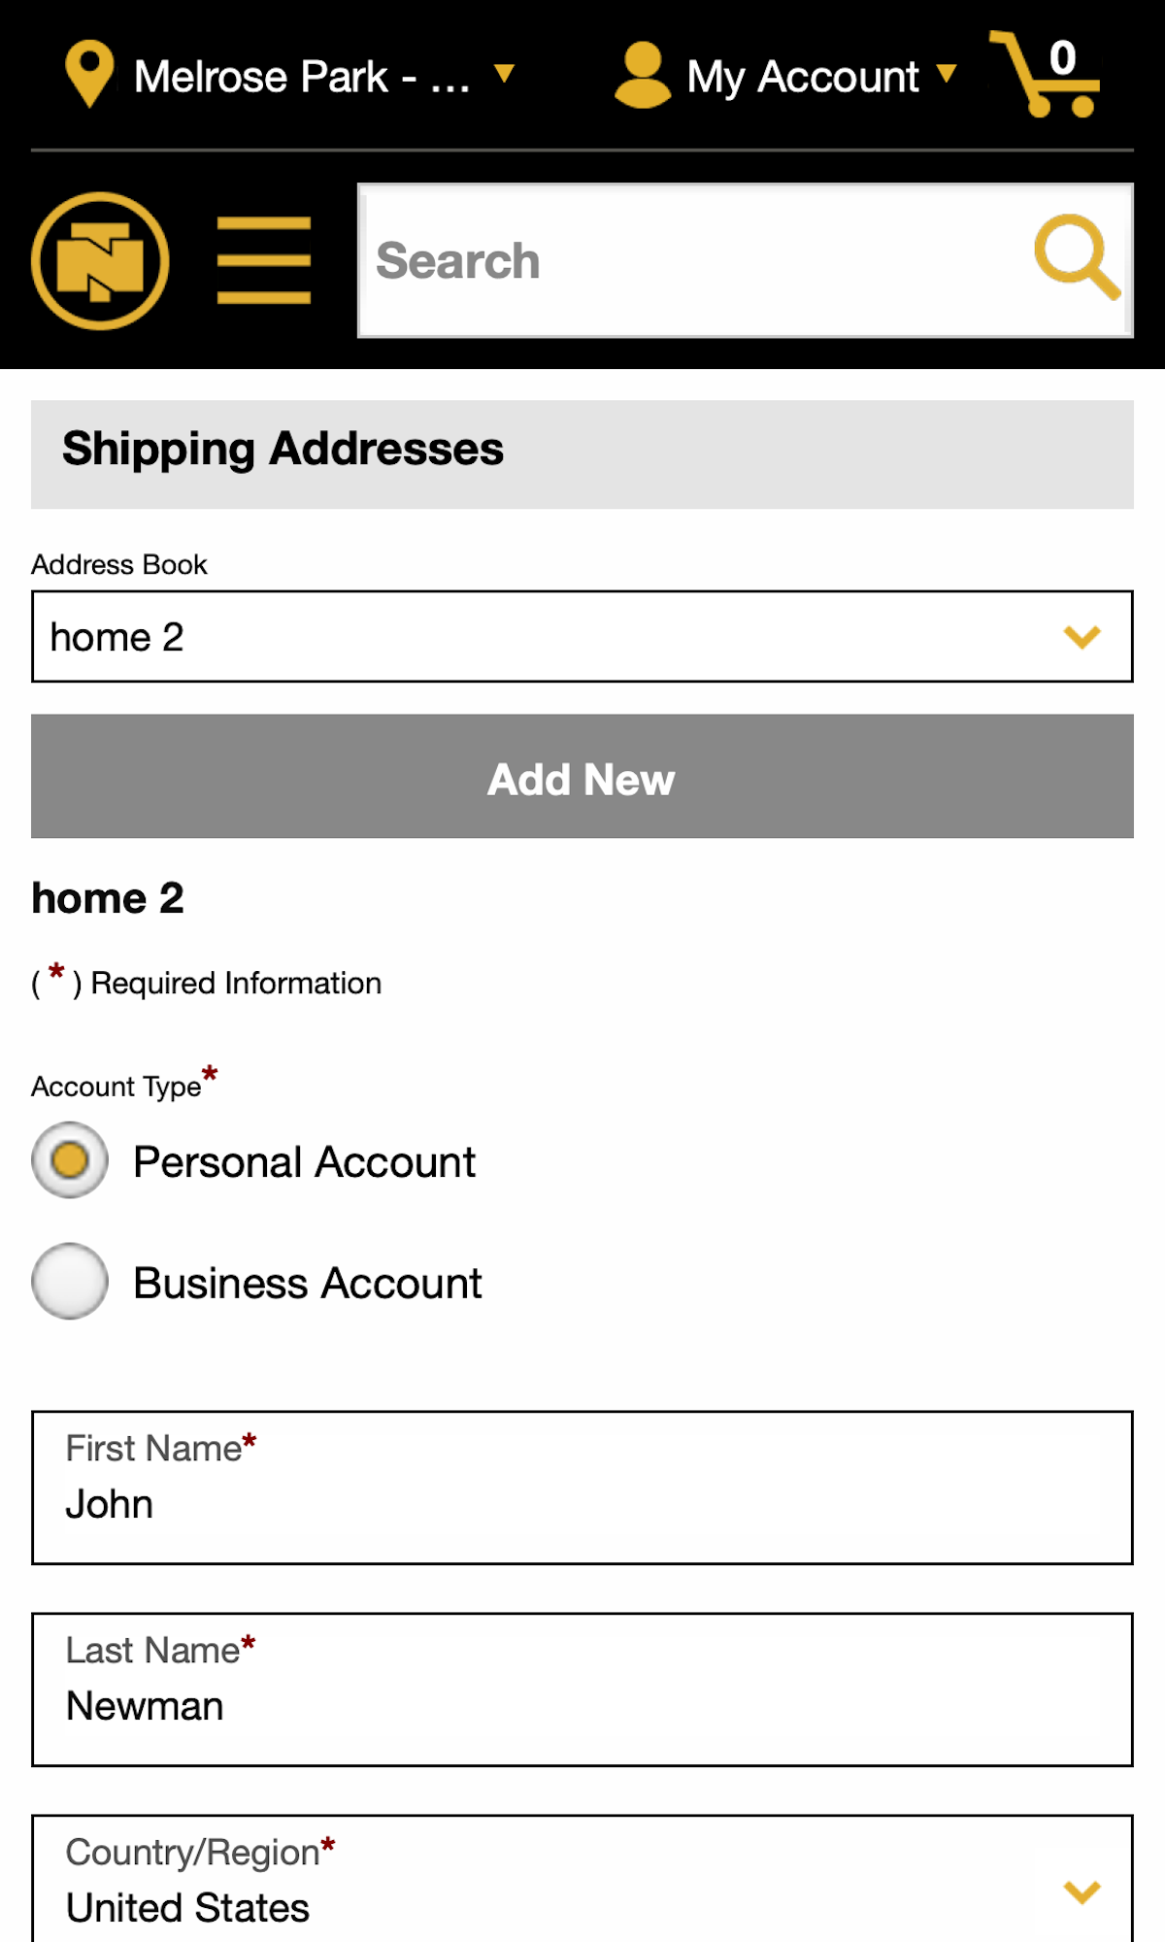Select the Personal Account radio button
Viewport: 1165px width, 1942px height.
69,1159
